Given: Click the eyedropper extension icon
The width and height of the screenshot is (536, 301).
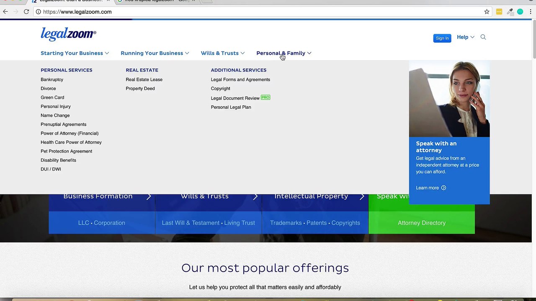Looking at the screenshot, I should (510, 12).
